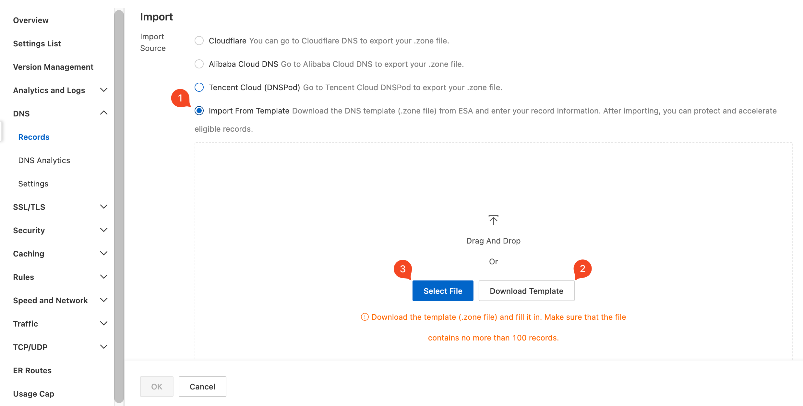Click the upload arrow icon

coord(493,220)
